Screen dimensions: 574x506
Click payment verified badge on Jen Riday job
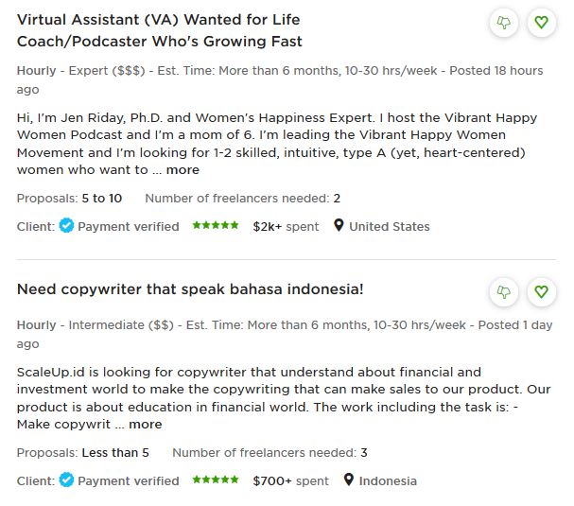(x=66, y=226)
